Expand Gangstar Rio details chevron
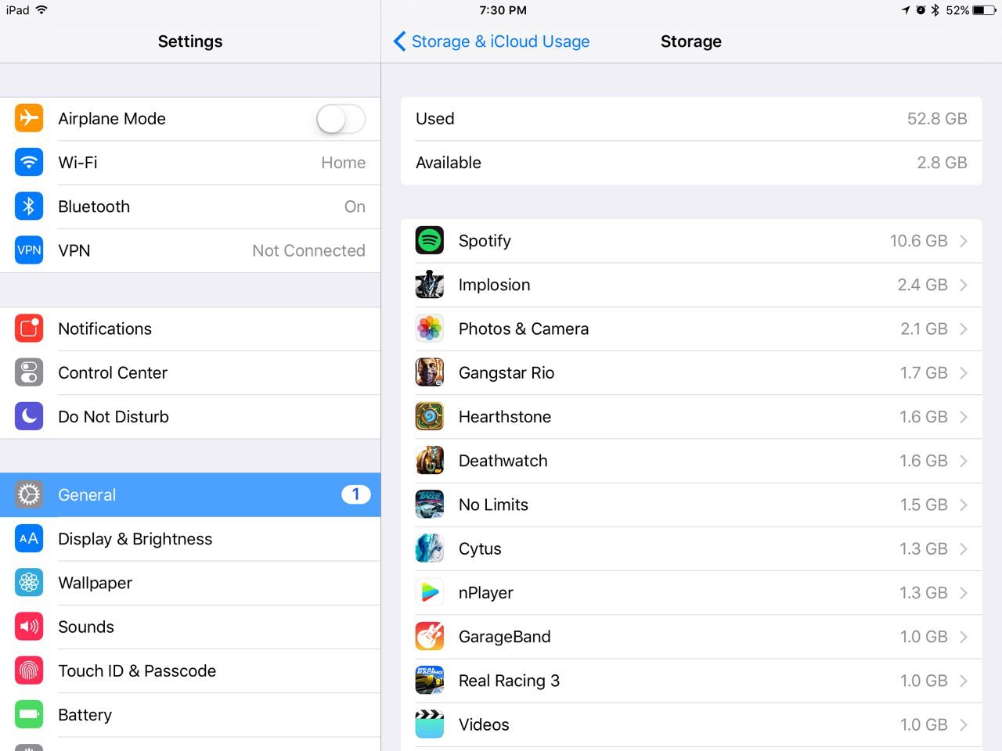This screenshot has height=751, width=1002. point(964,372)
